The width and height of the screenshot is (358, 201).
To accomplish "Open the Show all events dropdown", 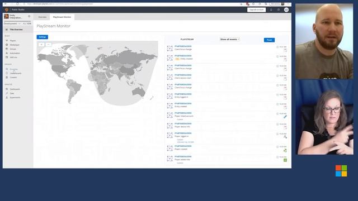I will coord(230,40).
